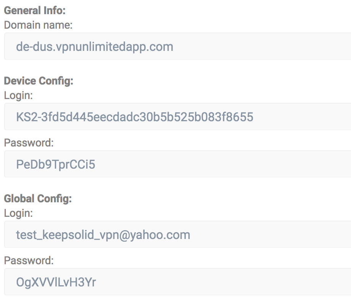Click the Device Config Password field
This screenshot has height=304, width=351.
pos(178,164)
